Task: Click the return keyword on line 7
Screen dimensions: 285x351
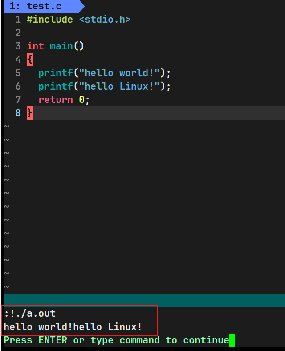Action: (56, 100)
